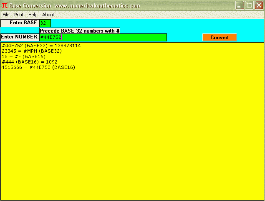Maximize the Base Conversion window
This screenshot has height=201, width=265.
tap(249, 5)
